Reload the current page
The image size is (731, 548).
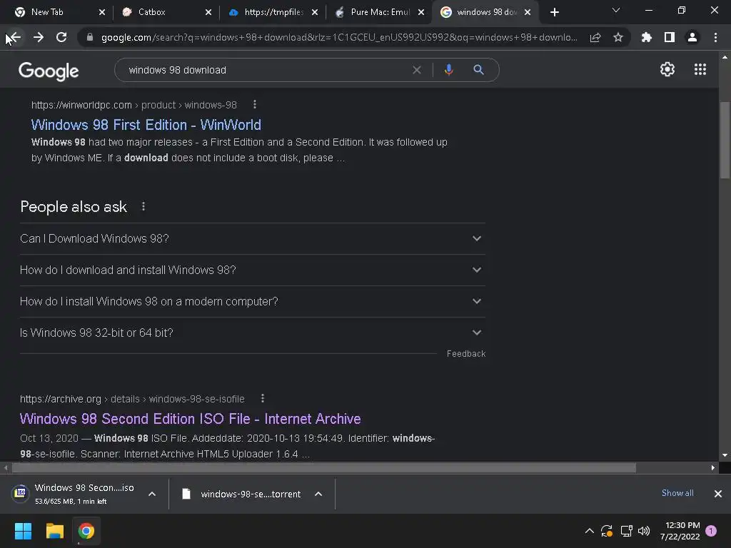(61, 38)
